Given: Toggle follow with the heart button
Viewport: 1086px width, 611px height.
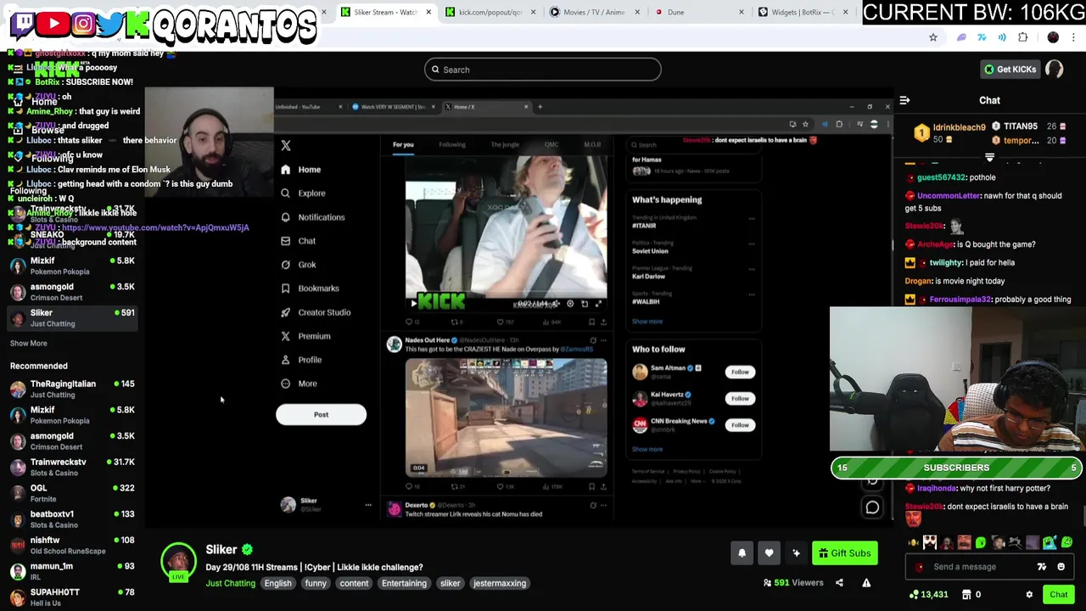Looking at the screenshot, I should click(x=769, y=553).
